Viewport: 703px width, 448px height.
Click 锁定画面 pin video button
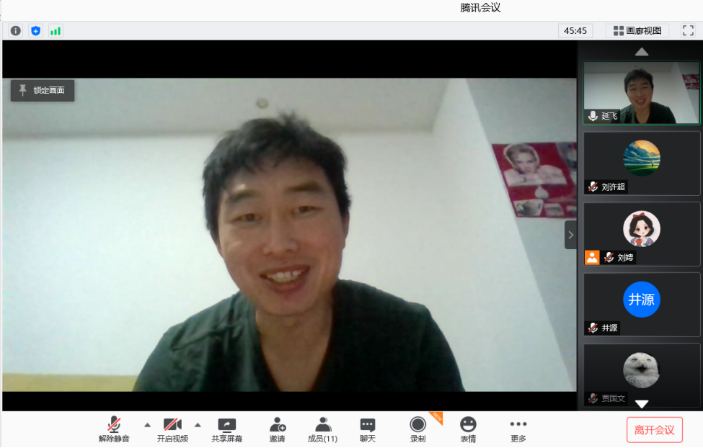tap(43, 90)
